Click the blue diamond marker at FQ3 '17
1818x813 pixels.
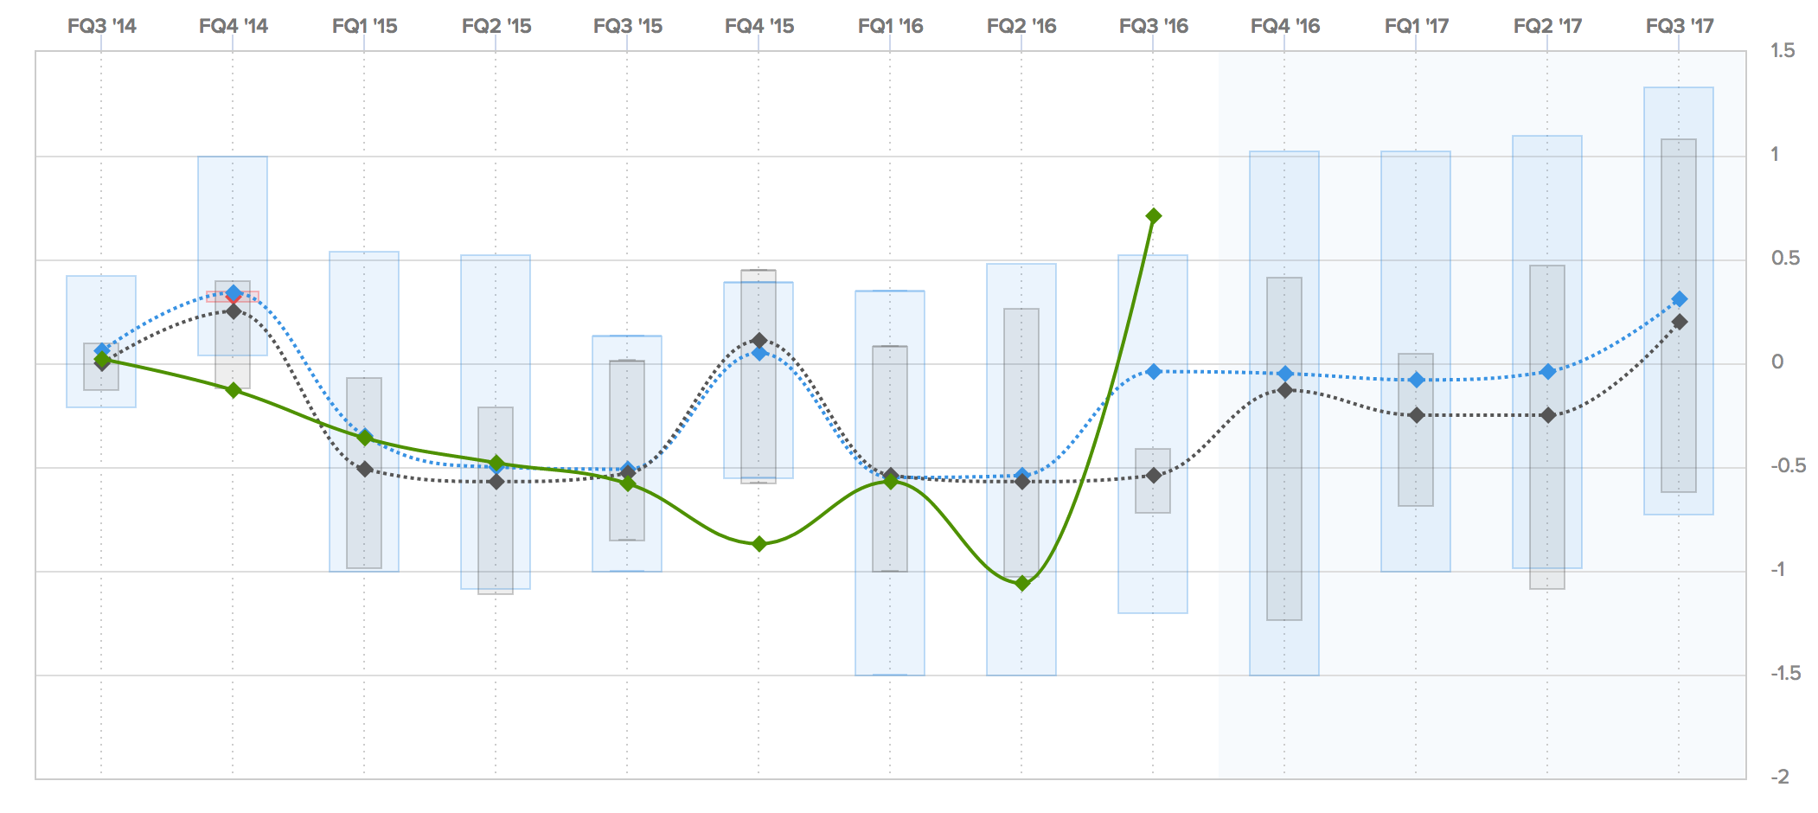[1679, 299]
